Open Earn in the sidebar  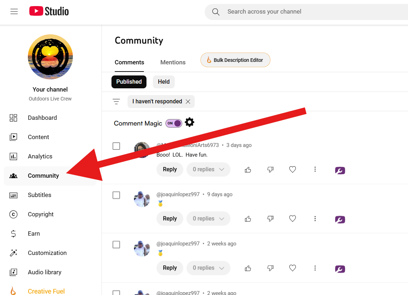[50, 233]
